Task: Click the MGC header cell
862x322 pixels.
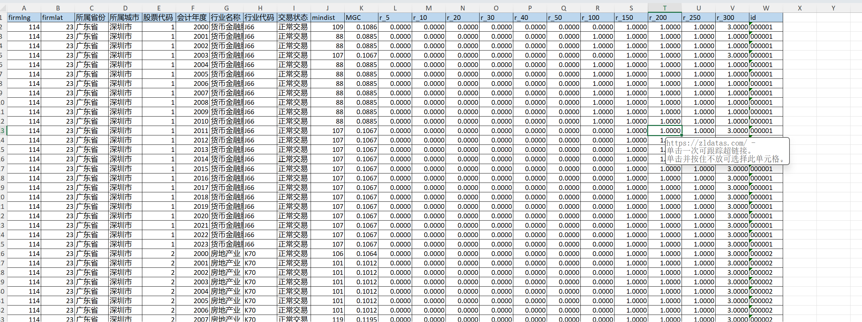Action: pyautogui.click(x=361, y=18)
